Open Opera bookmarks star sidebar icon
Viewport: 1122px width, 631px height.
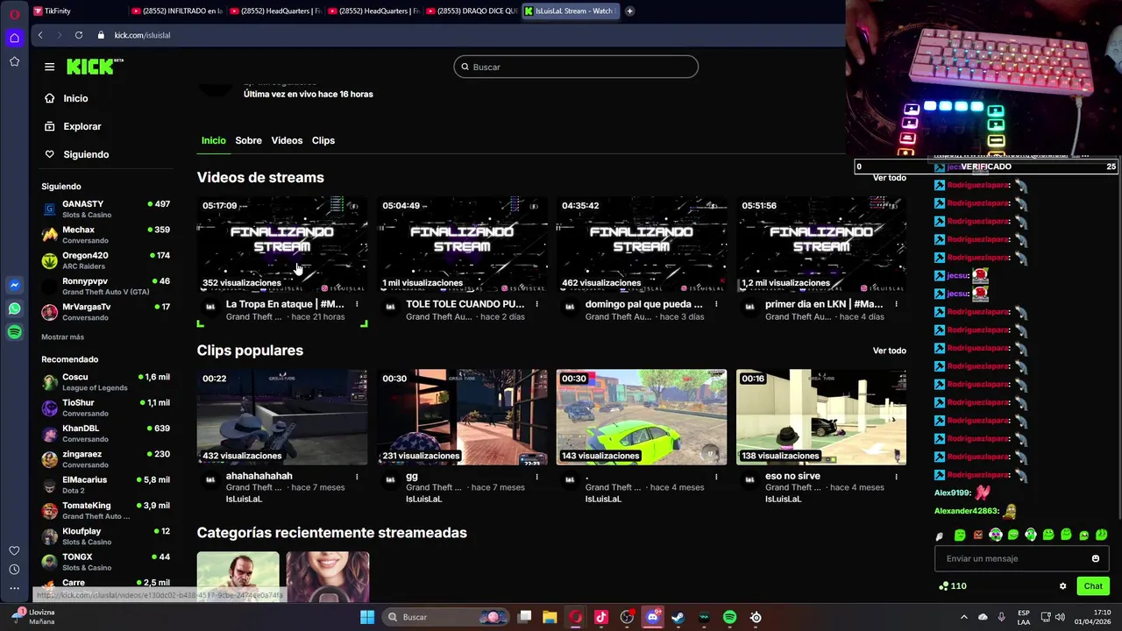(x=14, y=61)
